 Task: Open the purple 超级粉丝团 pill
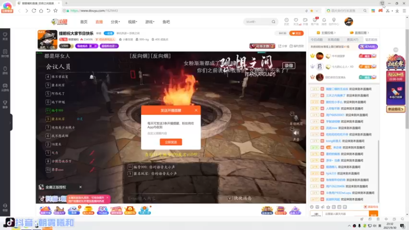109,46
